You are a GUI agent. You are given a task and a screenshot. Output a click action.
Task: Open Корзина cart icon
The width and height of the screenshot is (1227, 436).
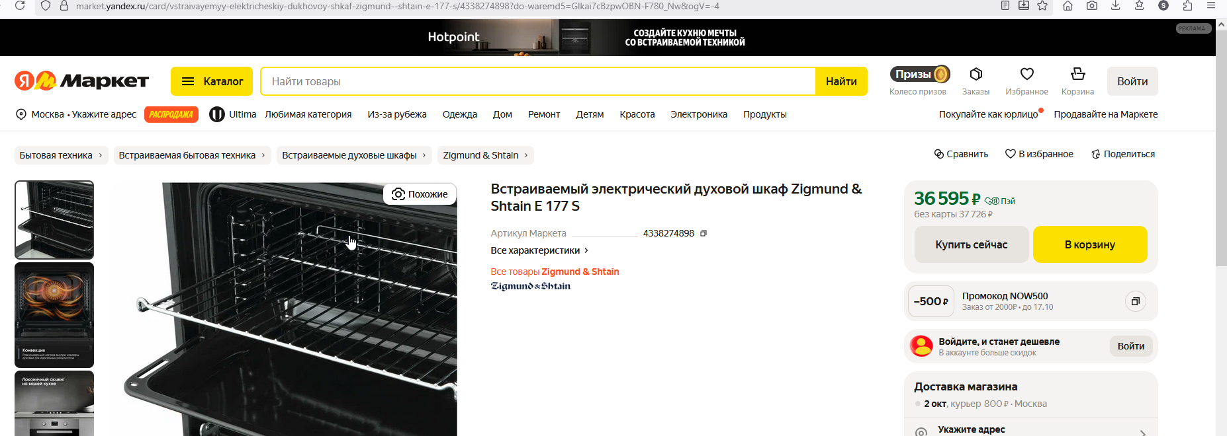(x=1077, y=81)
